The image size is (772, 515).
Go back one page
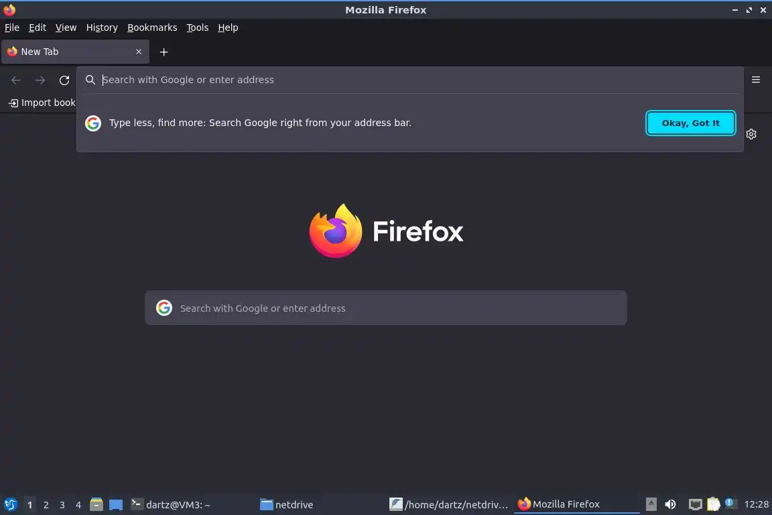click(x=16, y=80)
